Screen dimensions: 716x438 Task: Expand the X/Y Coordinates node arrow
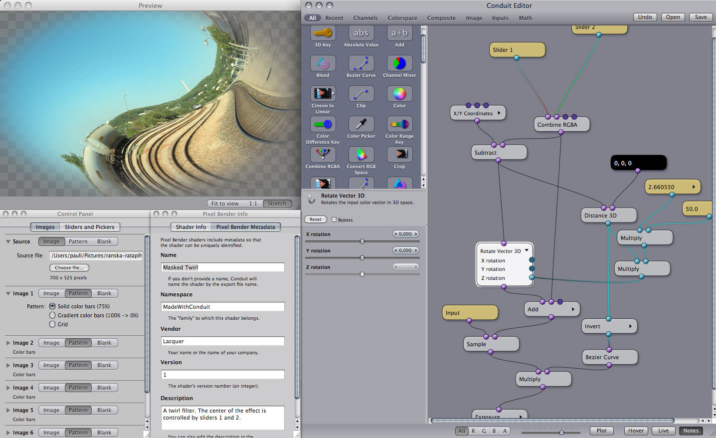click(499, 113)
